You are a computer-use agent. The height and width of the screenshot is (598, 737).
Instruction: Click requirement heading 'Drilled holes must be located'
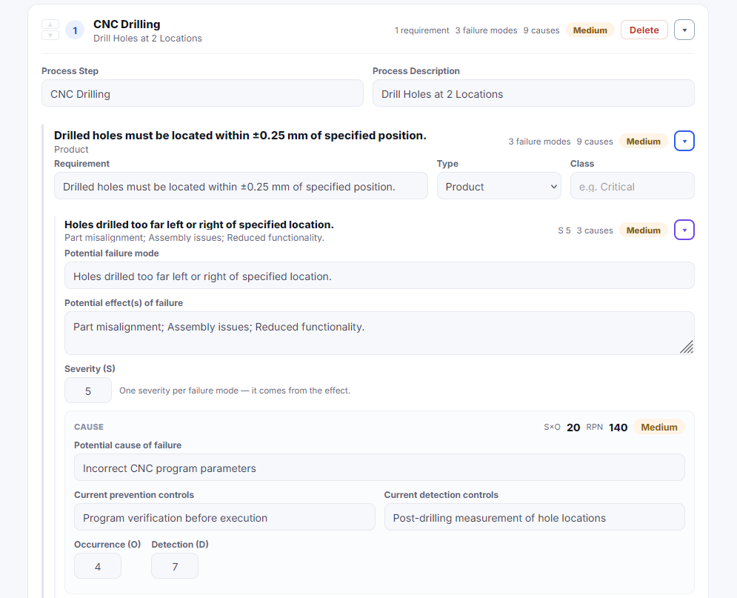[x=240, y=136]
